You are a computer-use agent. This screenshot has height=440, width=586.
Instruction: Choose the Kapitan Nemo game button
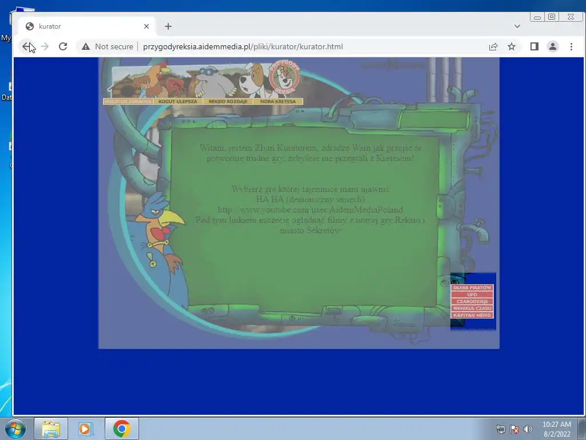[x=472, y=315]
